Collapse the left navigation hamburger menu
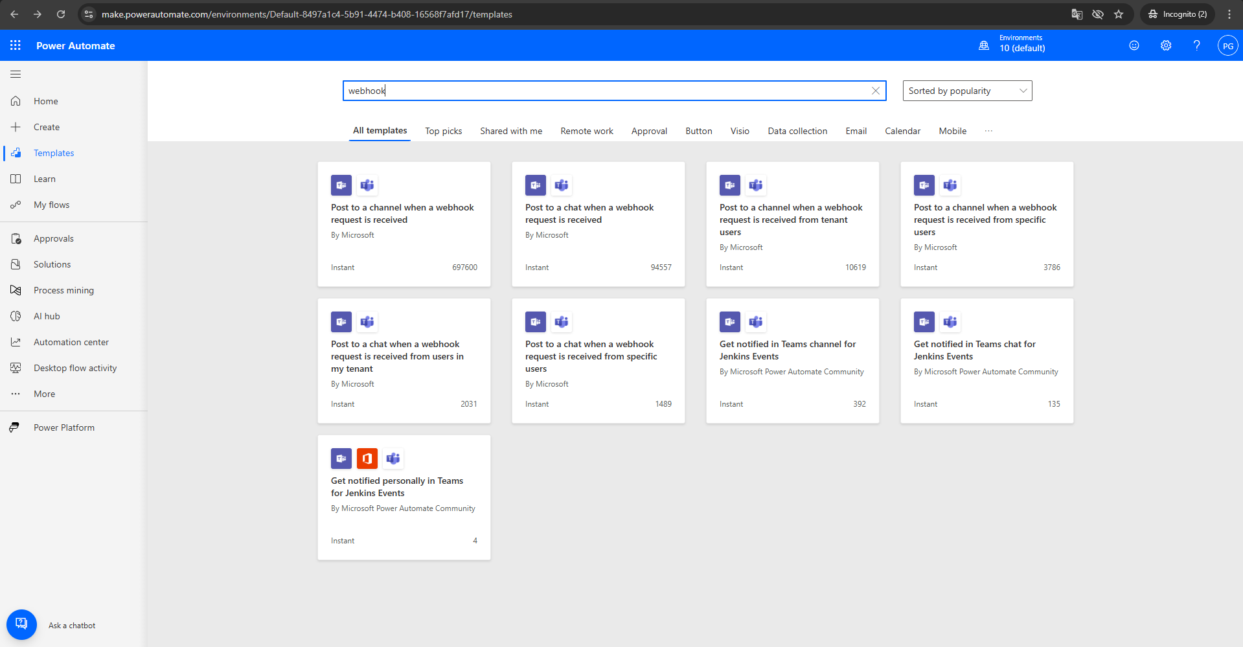Viewport: 1243px width, 647px height. tap(16, 74)
